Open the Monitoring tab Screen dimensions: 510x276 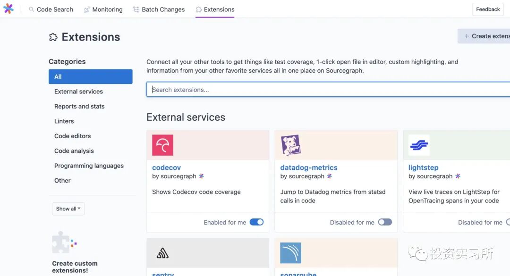103,9
